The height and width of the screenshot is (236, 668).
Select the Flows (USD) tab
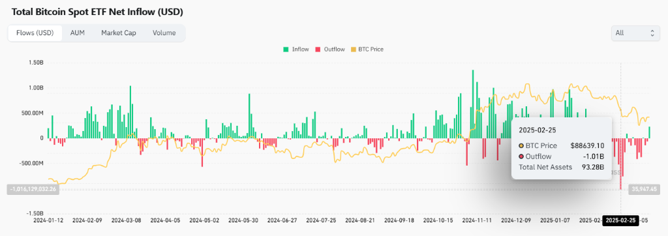click(35, 33)
